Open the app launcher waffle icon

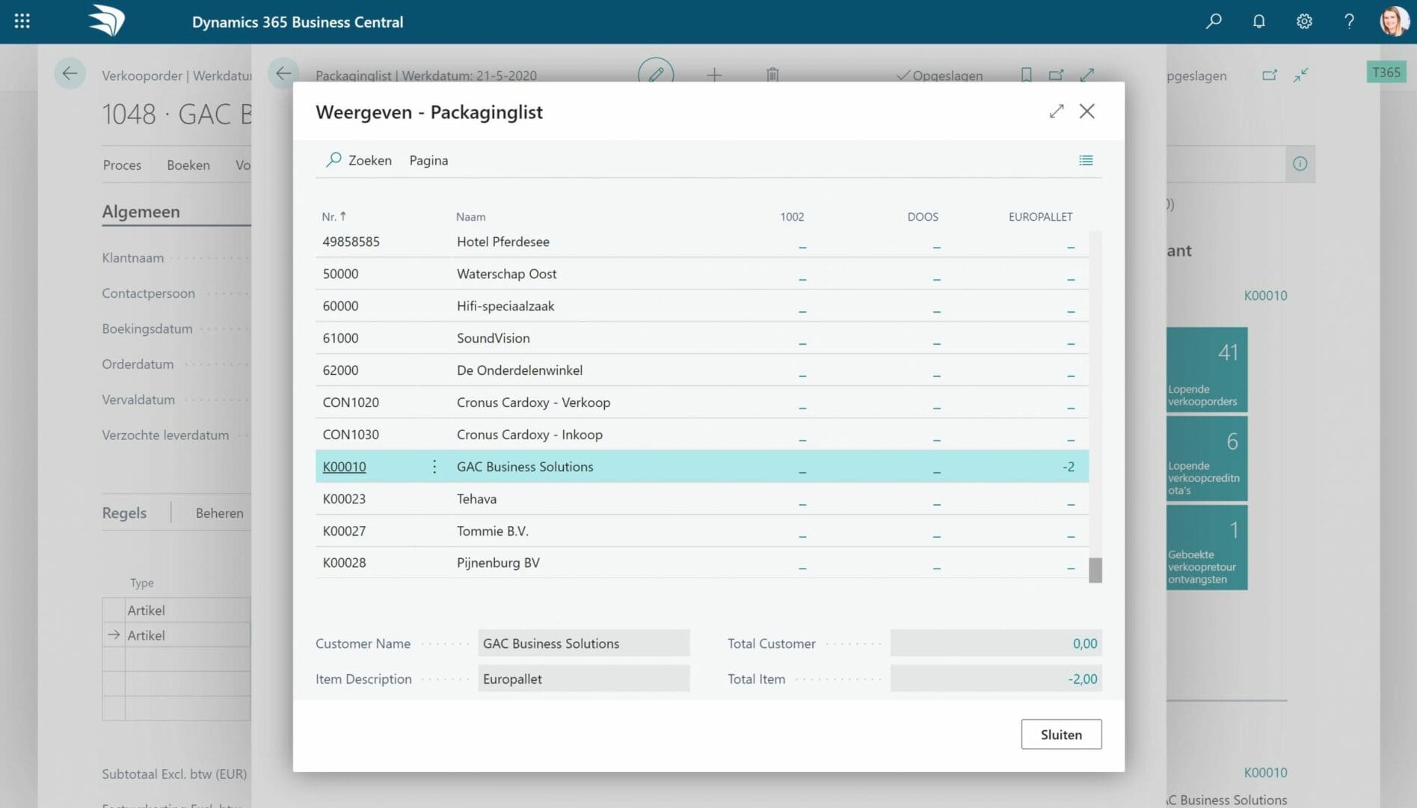22,22
